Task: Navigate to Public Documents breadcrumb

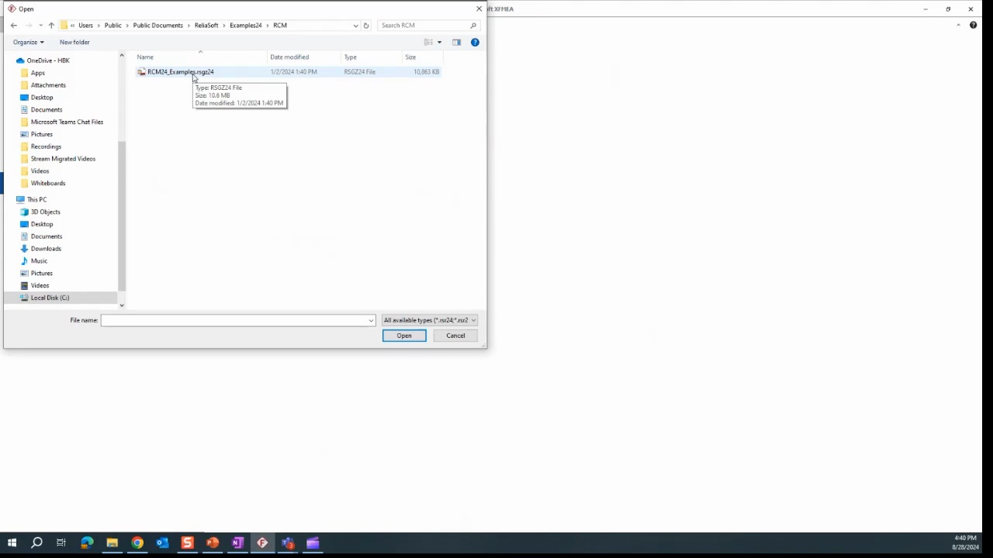Action: [157, 26]
